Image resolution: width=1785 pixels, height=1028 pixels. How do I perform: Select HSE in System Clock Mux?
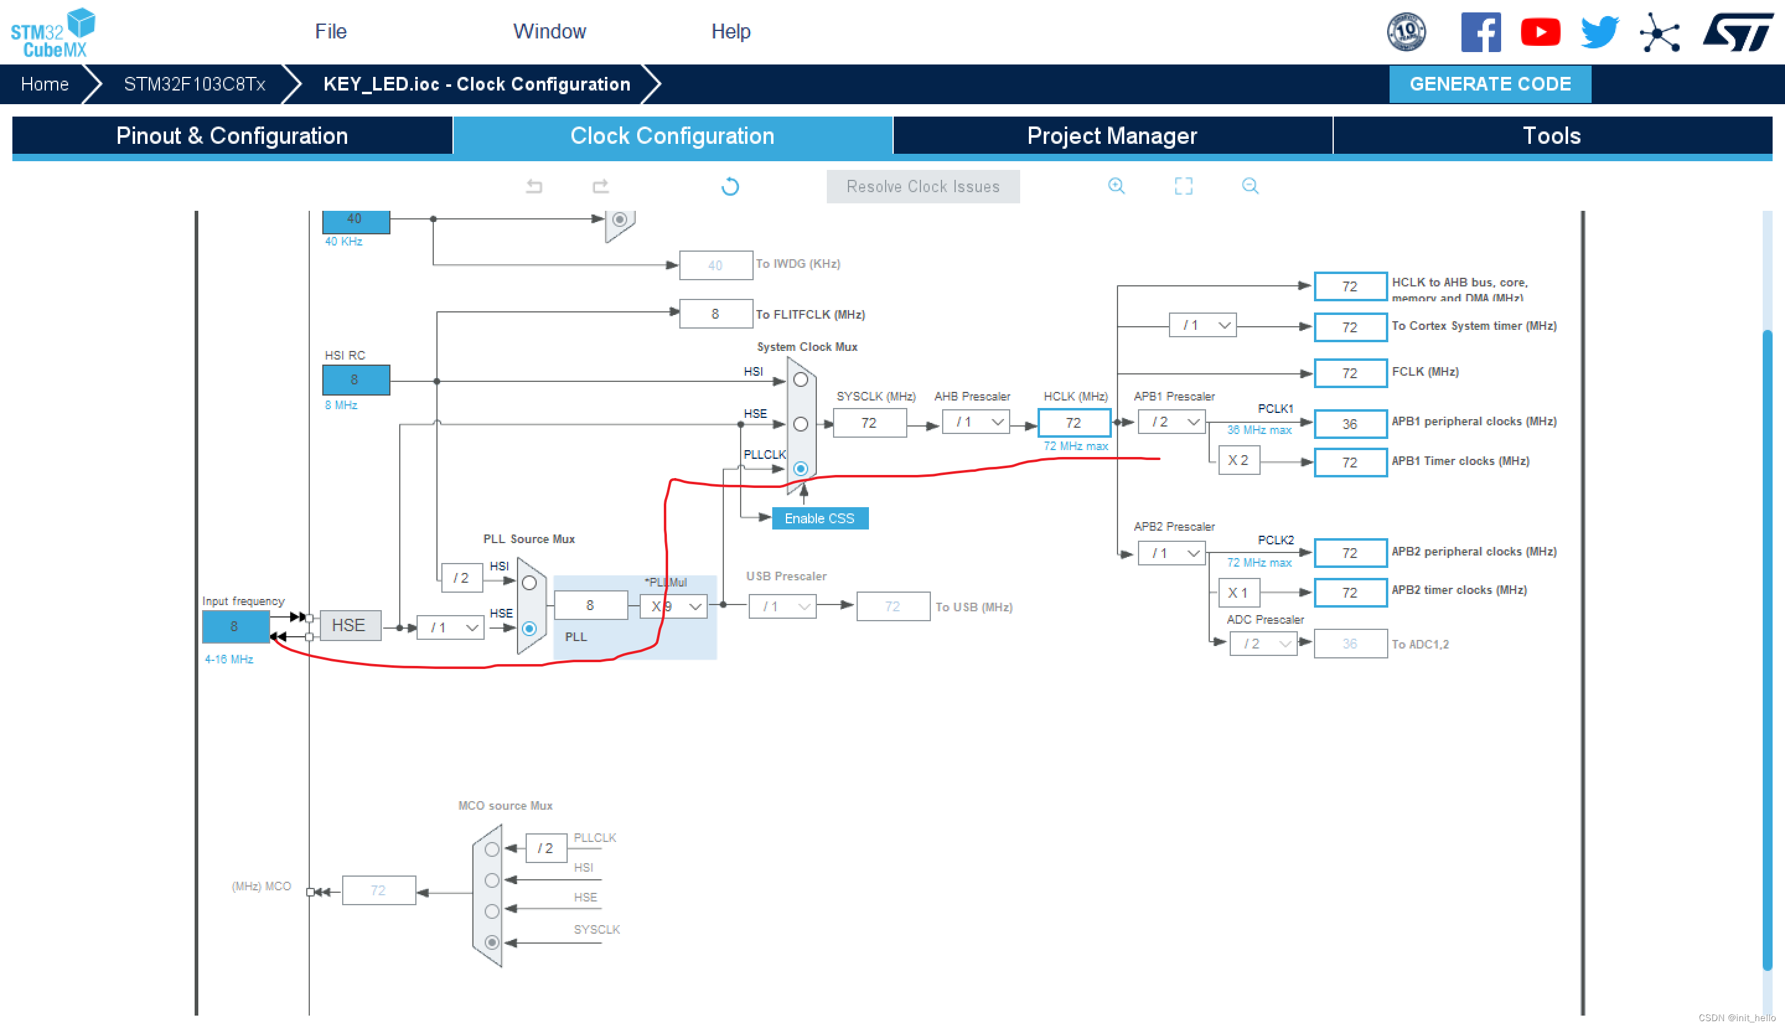point(800,424)
